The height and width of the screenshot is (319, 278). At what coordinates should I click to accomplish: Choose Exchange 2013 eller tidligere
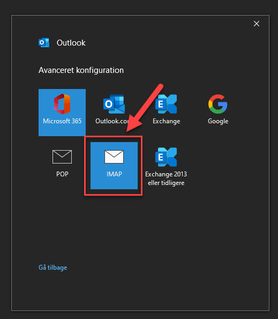166,166
